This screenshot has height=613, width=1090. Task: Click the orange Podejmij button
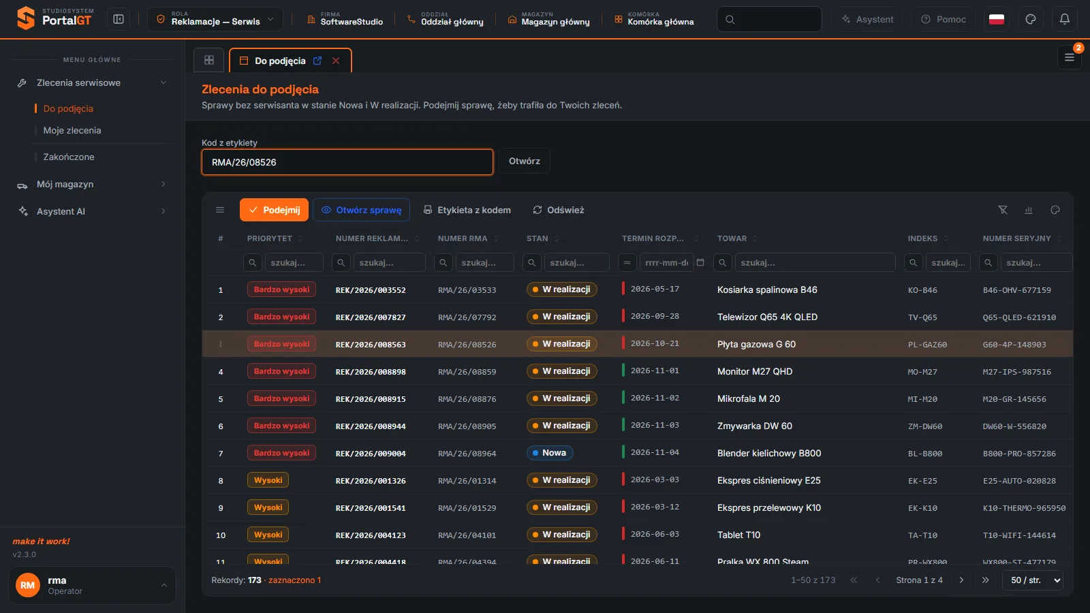click(274, 210)
